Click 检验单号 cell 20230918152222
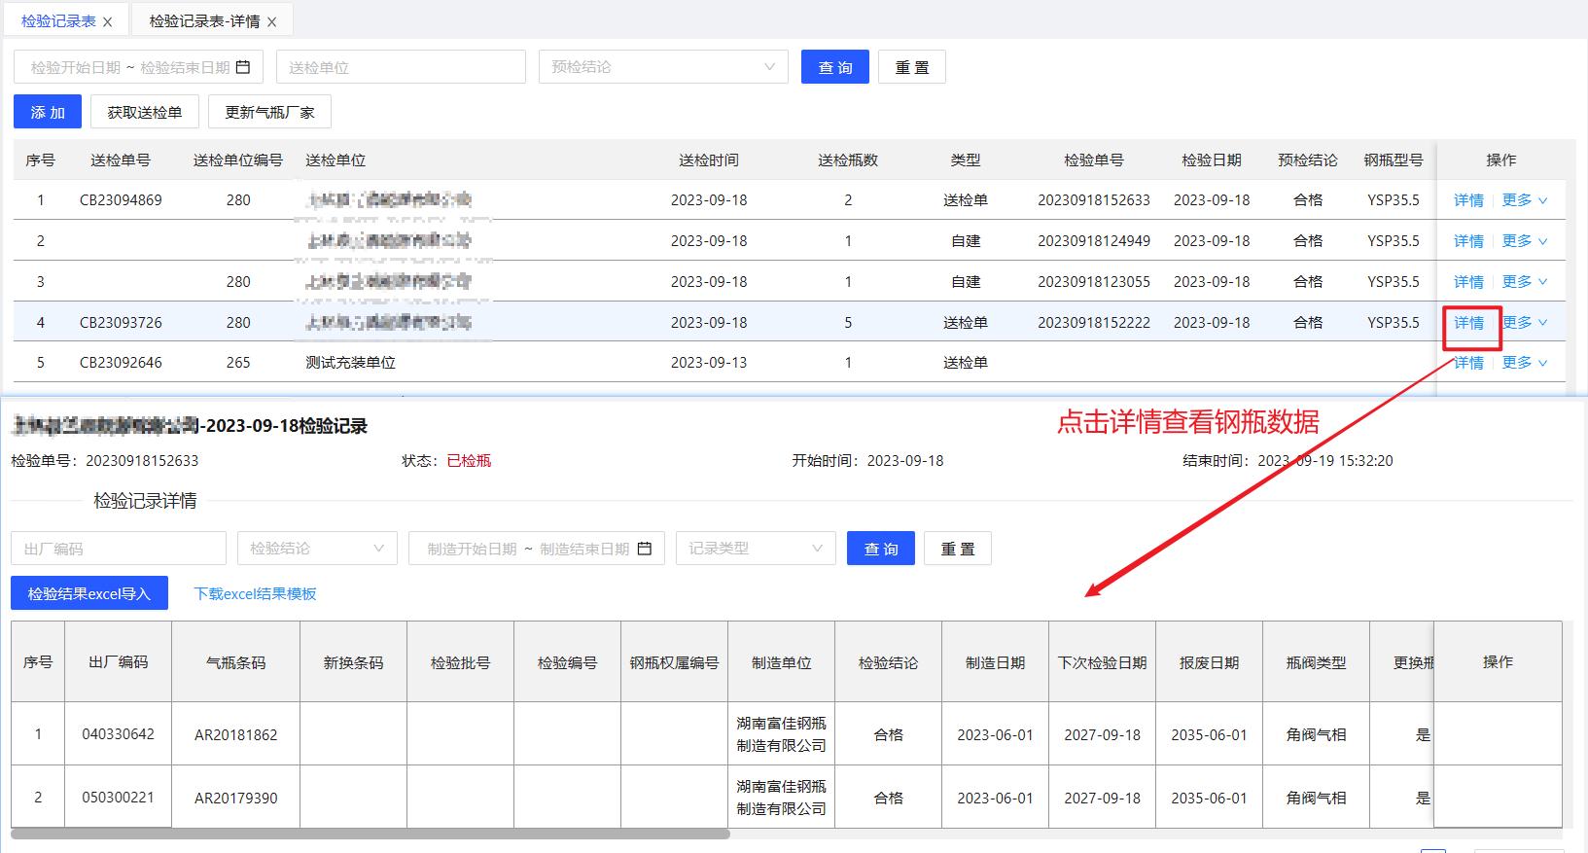This screenshot has width=1588, height=853. pos(1094,323)
